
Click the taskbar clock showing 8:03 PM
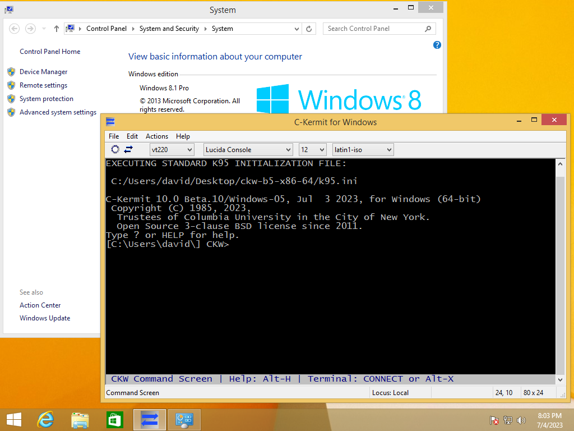[549, 420]
